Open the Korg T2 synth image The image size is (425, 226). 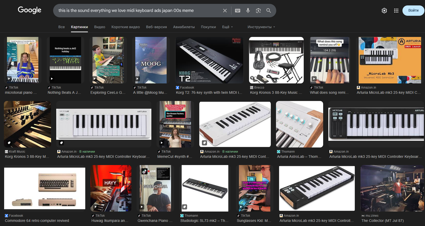[209, 60]
